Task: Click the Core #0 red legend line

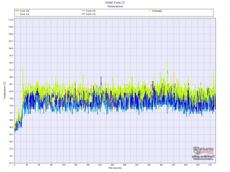Action: (17, 11)
